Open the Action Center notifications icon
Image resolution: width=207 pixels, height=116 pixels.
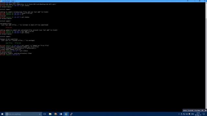[204, 114]
